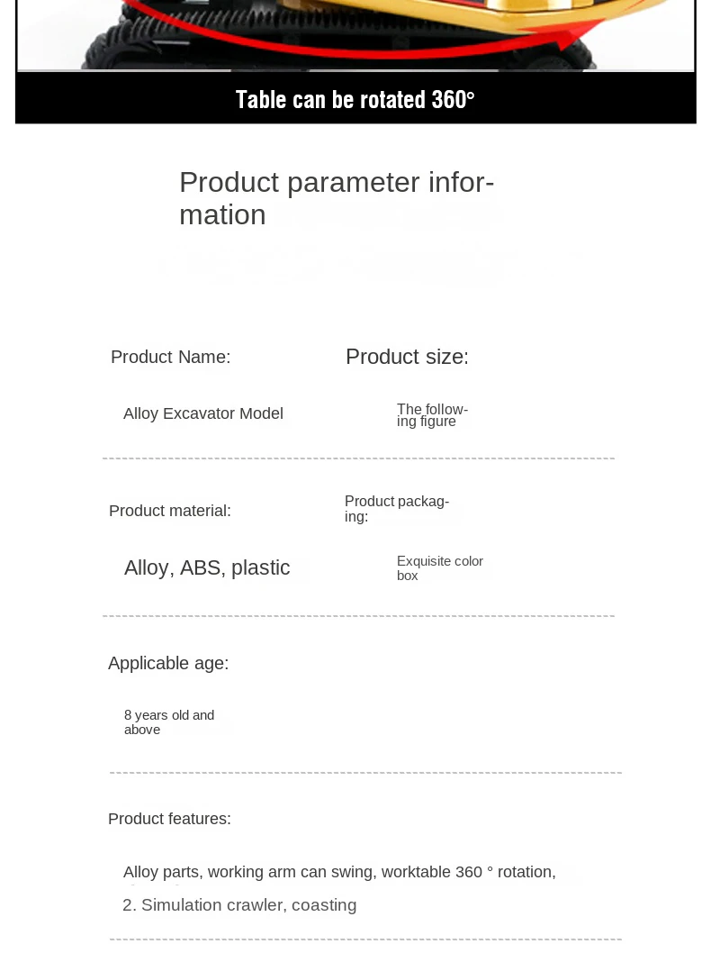Click the dashed divider below "Alloy Excavator Model"
This screenshot has width=711, height=962.
click(358, 458)
